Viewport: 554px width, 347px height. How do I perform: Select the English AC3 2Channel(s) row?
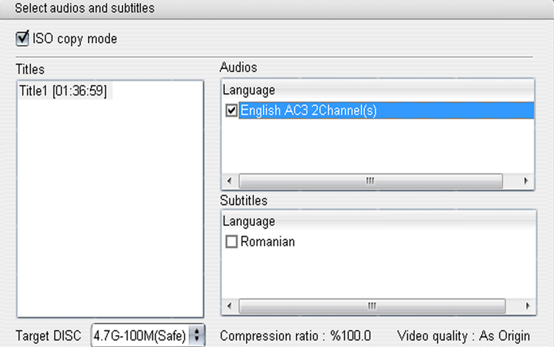coord(386,111)
